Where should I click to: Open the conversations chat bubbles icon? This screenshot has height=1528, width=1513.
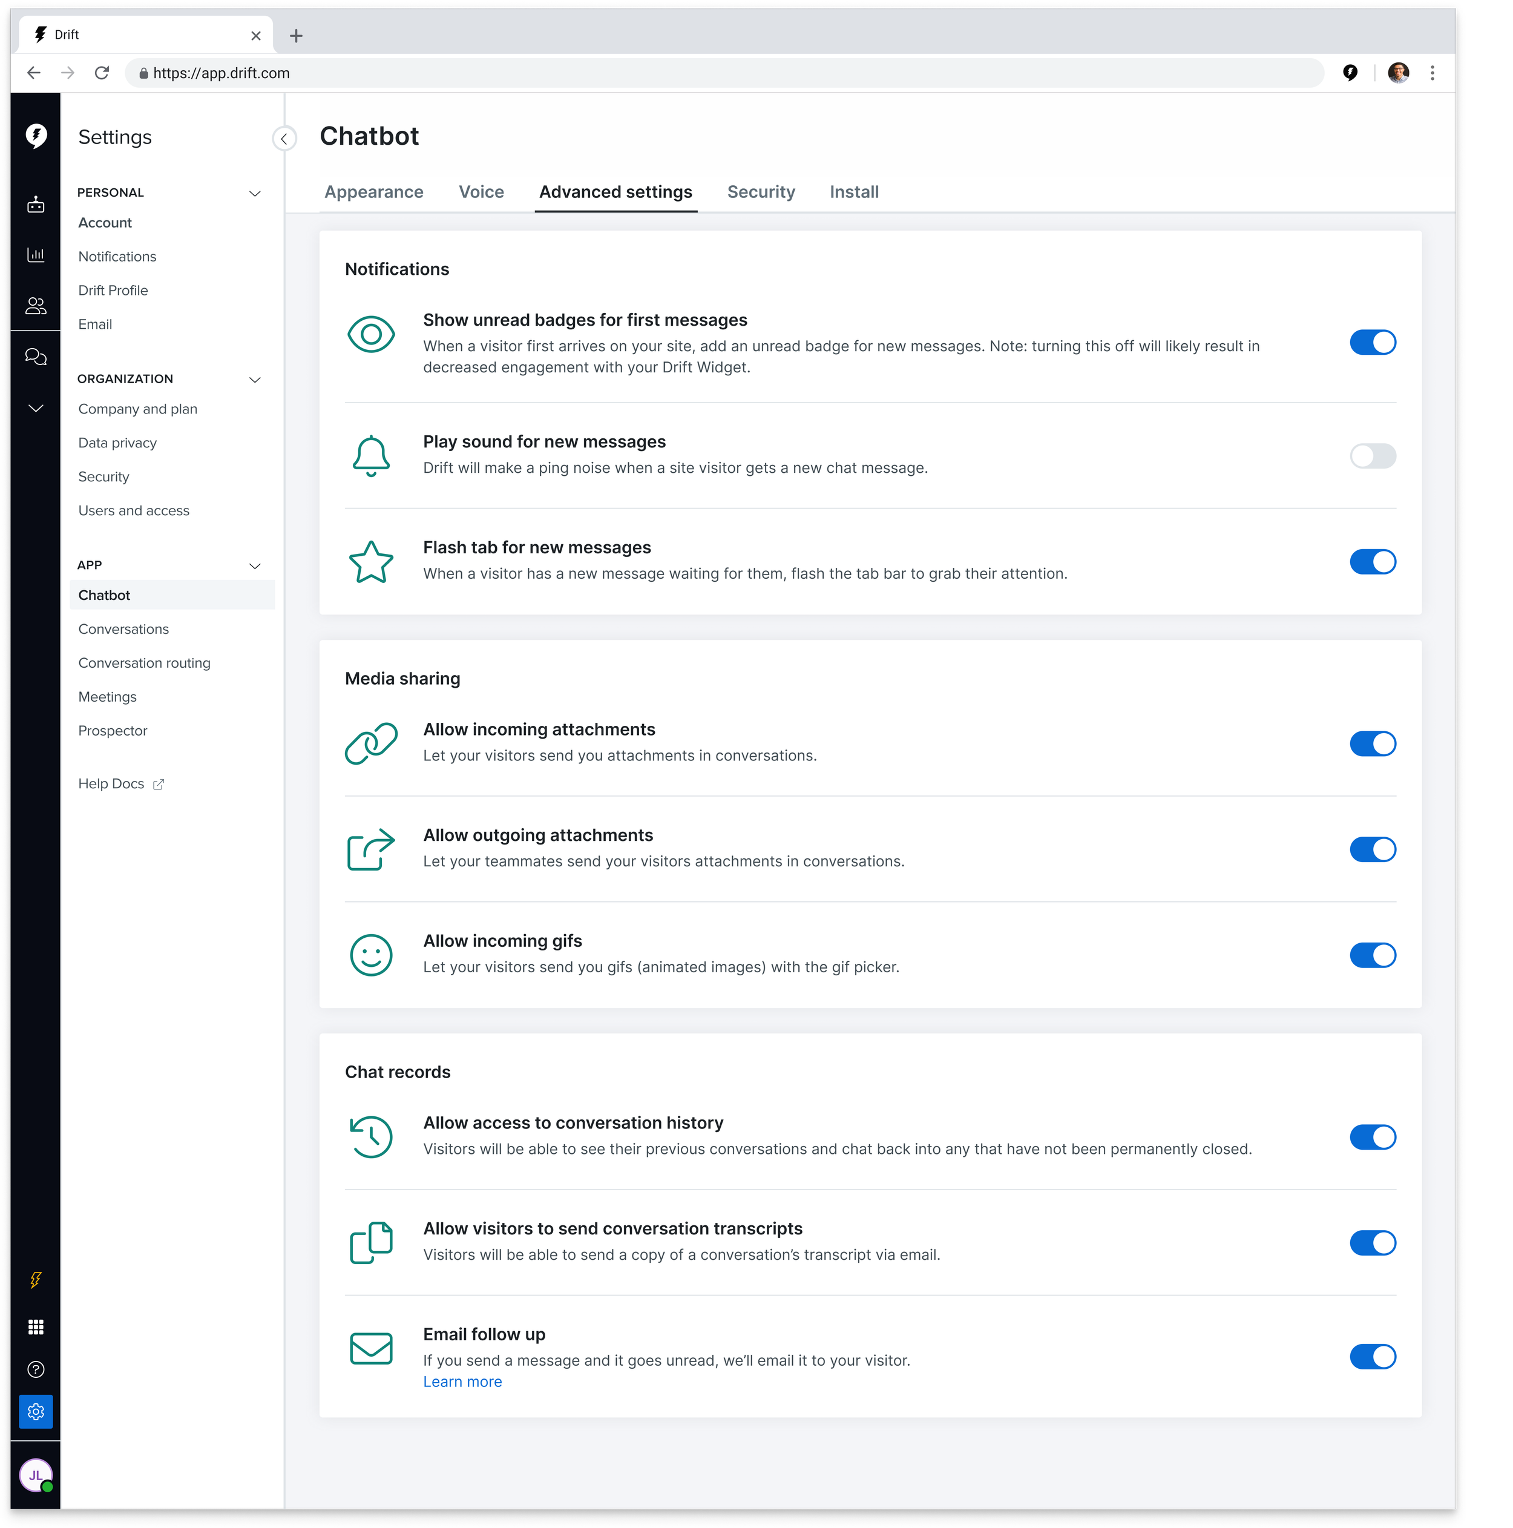pyautogui.click(x=36, y=357)
